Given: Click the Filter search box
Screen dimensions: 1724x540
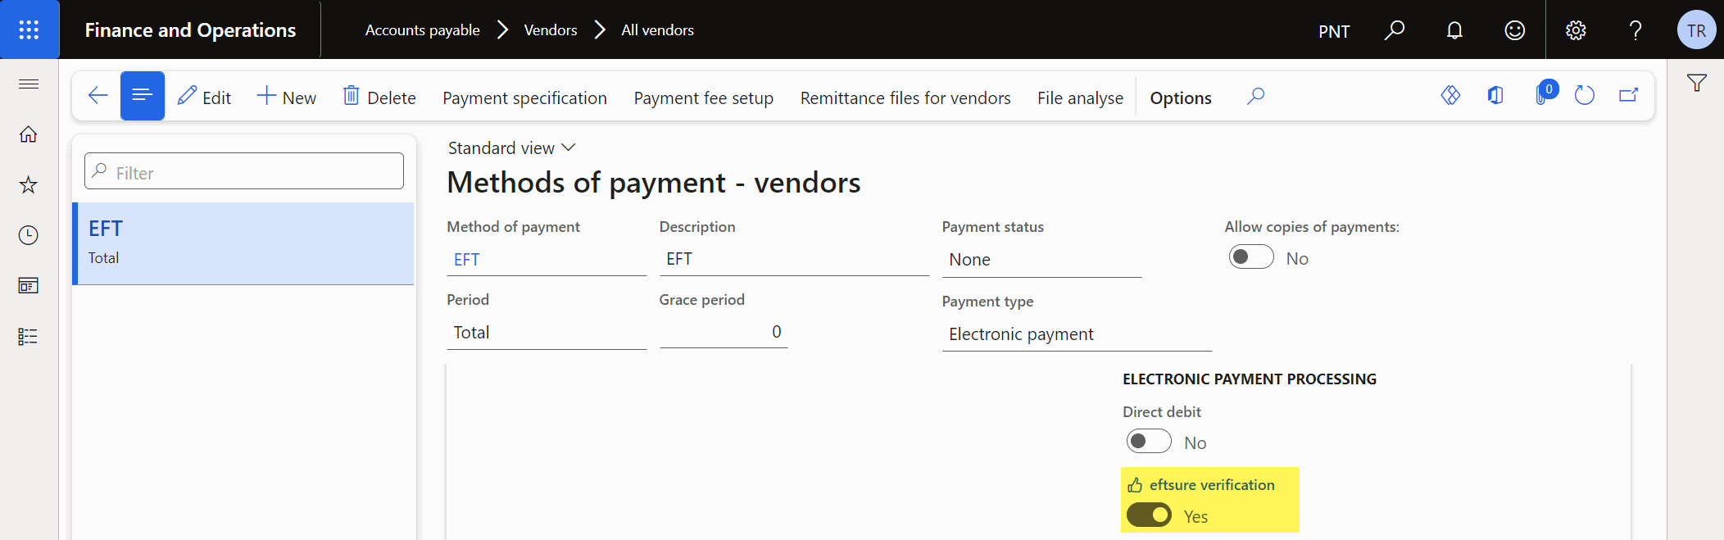Looking at the screenshot, I should (244, 171).
